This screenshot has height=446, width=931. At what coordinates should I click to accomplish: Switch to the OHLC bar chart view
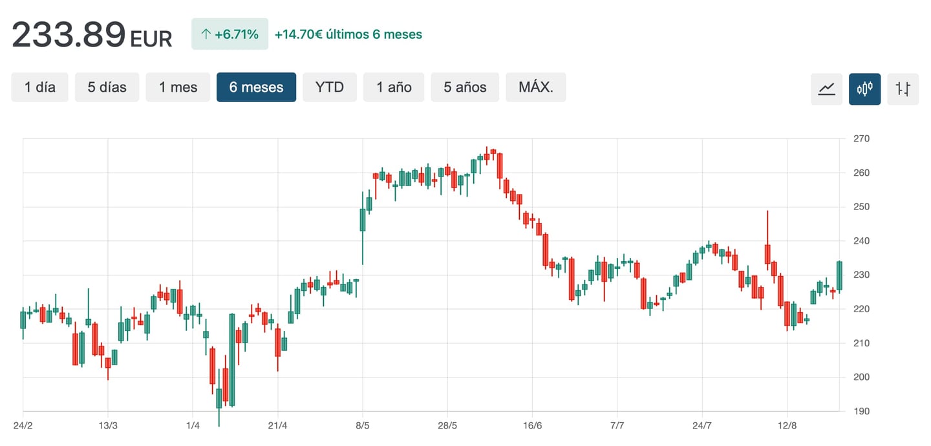coord(903,89)
